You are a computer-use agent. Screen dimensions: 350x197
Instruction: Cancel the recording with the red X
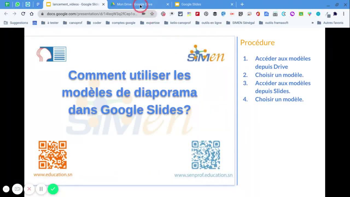[x=29, y=189]
